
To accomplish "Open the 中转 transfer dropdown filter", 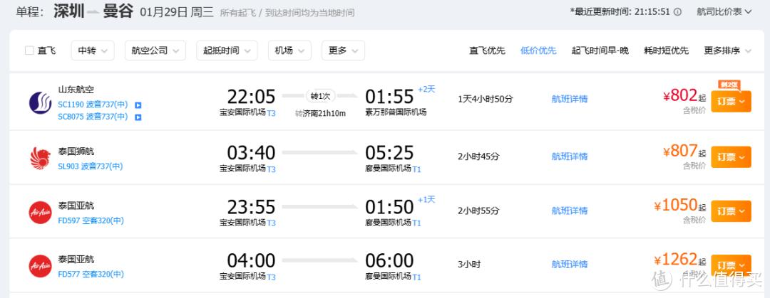I will [x=93, y=50].
